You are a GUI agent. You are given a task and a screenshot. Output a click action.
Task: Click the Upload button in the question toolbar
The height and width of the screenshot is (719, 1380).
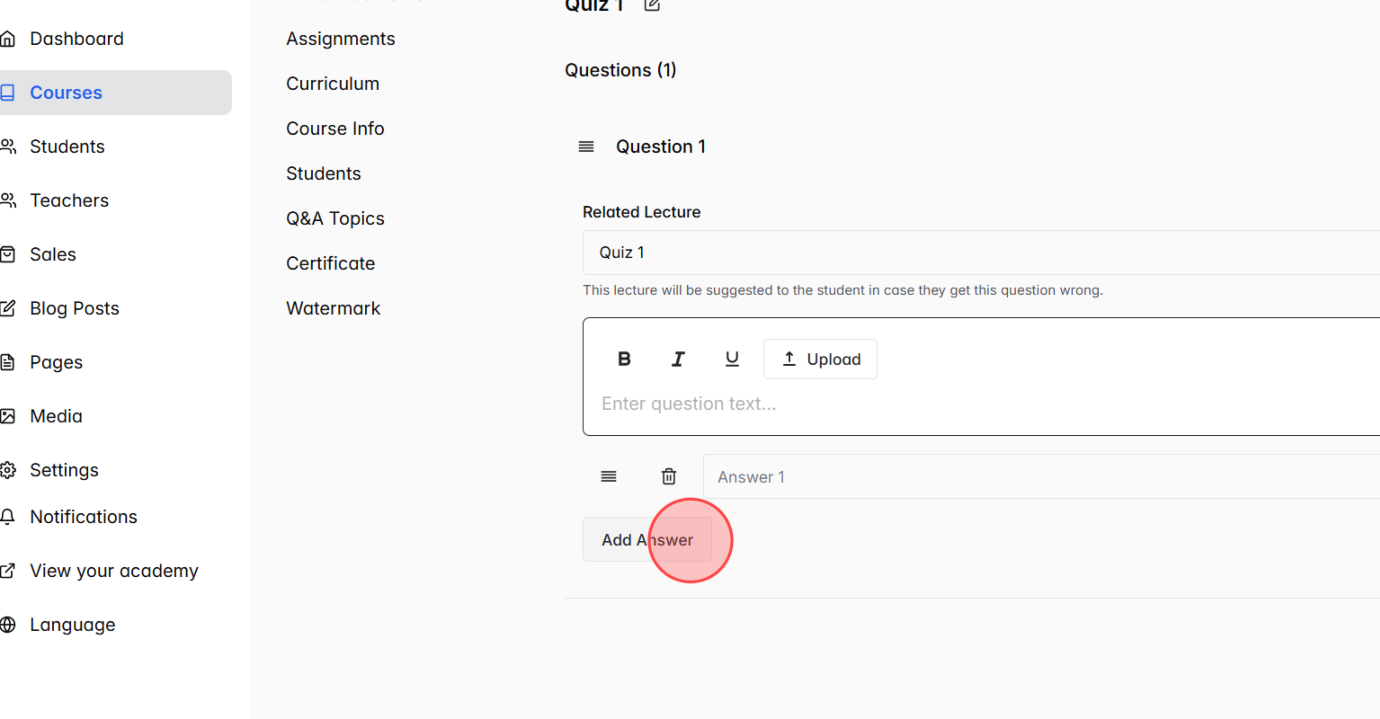tap(820, 359)
